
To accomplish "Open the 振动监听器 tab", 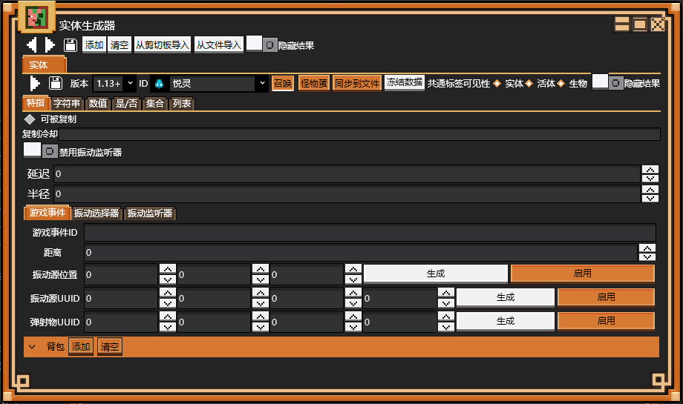I will point(150,213).
